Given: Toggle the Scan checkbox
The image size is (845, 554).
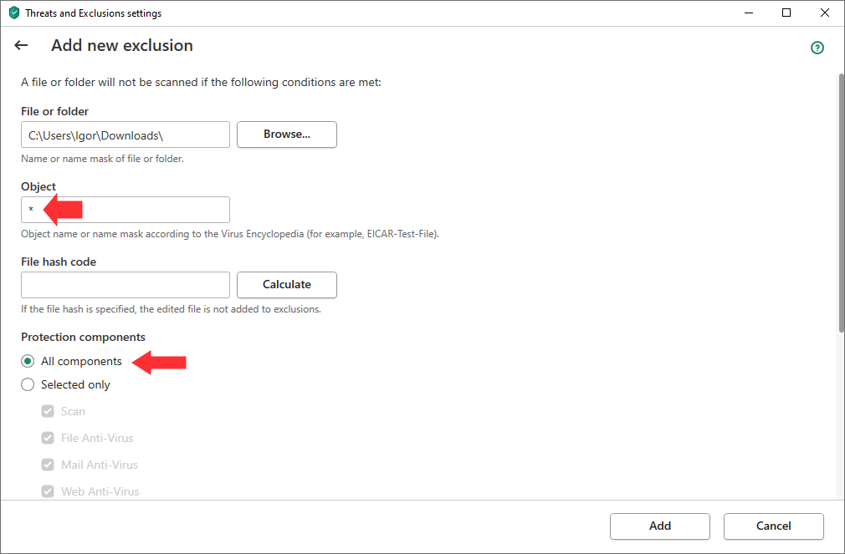Looking at the screenshot, I should tap(48, 411).
